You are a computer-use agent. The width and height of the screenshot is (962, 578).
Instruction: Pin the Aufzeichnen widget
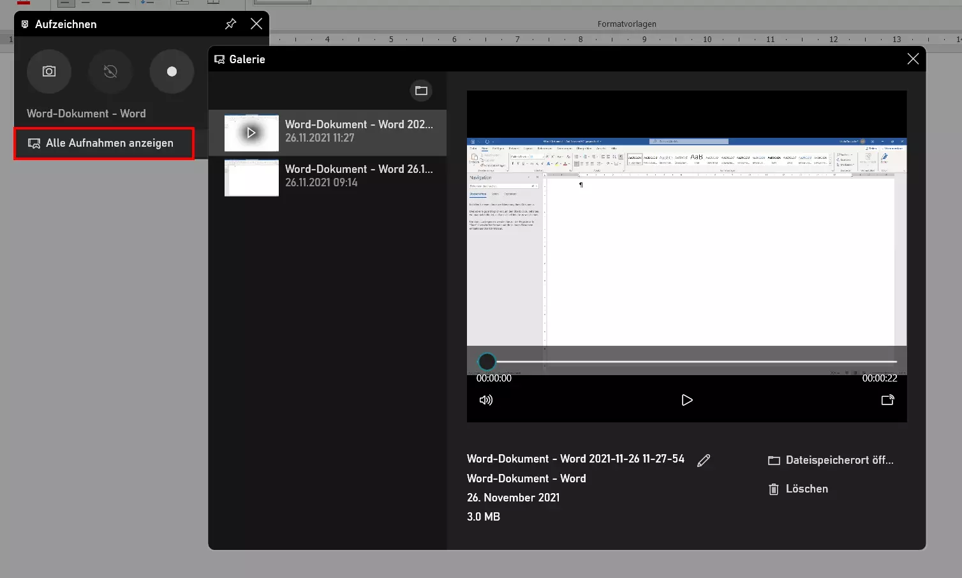[x=231, y=24]
